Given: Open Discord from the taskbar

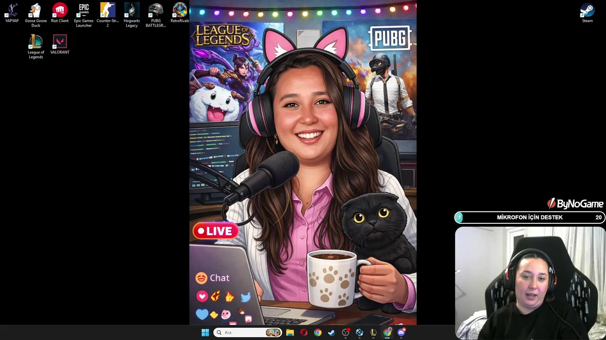Looking at the screenshot, I should click(x=401, y=332).
